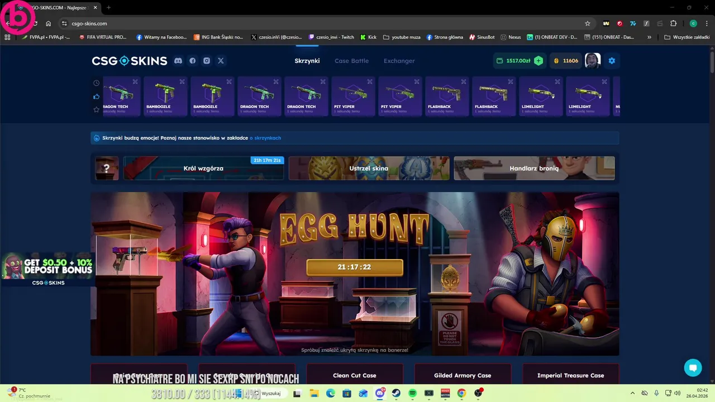Open the Discord link in site header
715x402 pixels.
[178, 61]
